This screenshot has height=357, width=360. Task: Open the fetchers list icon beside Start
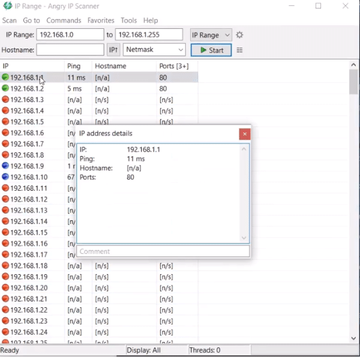click(239, 50)
